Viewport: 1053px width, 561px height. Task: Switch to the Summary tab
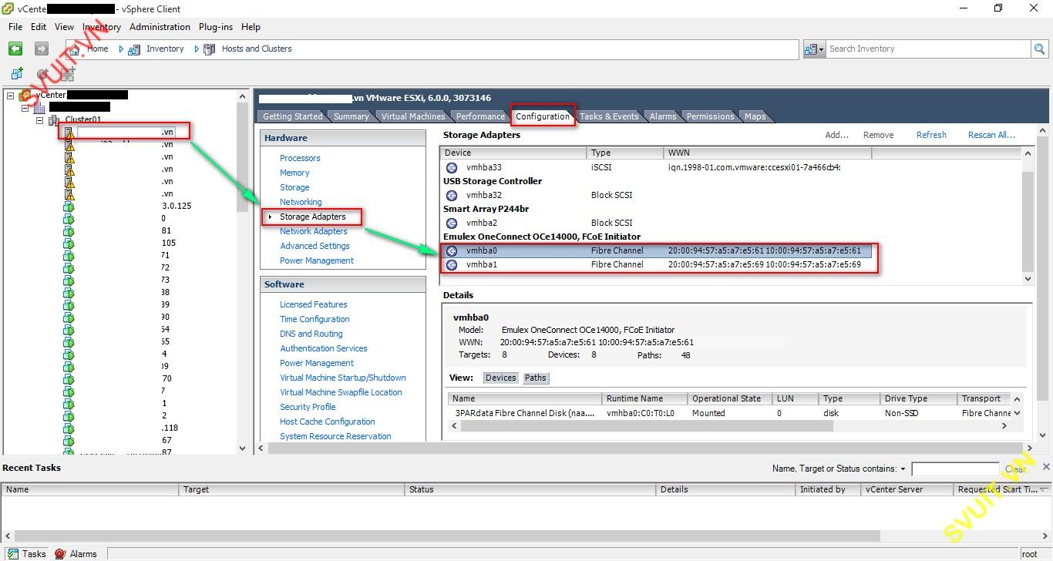click(x=351, y=116)
